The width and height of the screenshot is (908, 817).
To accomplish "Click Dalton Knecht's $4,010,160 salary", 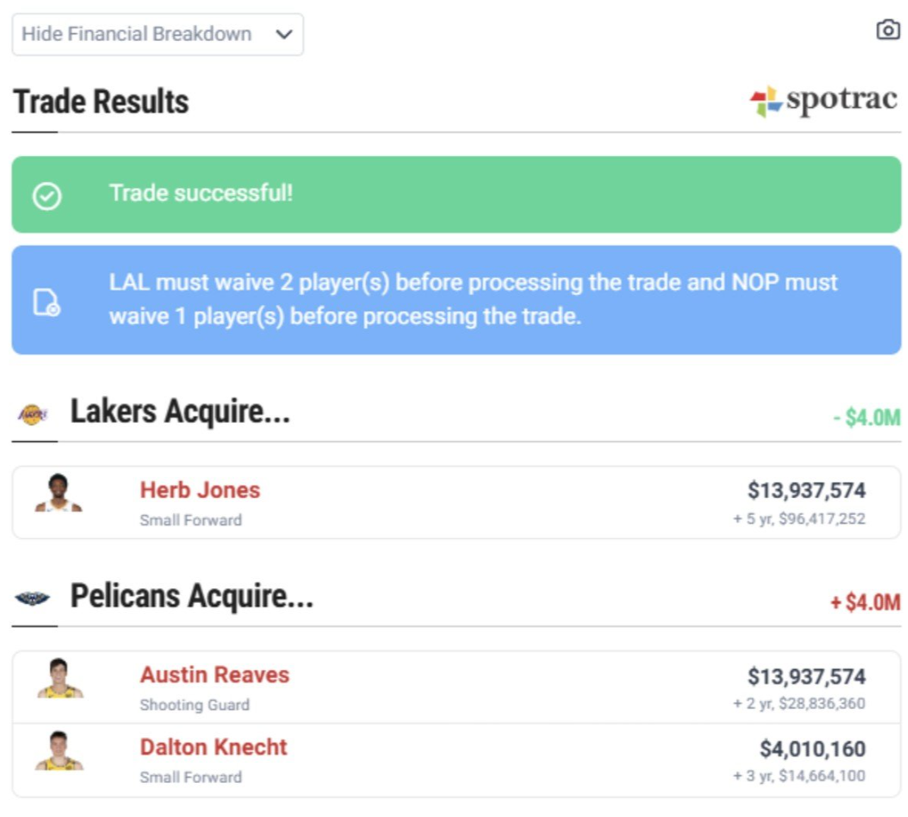I will 812,749.
